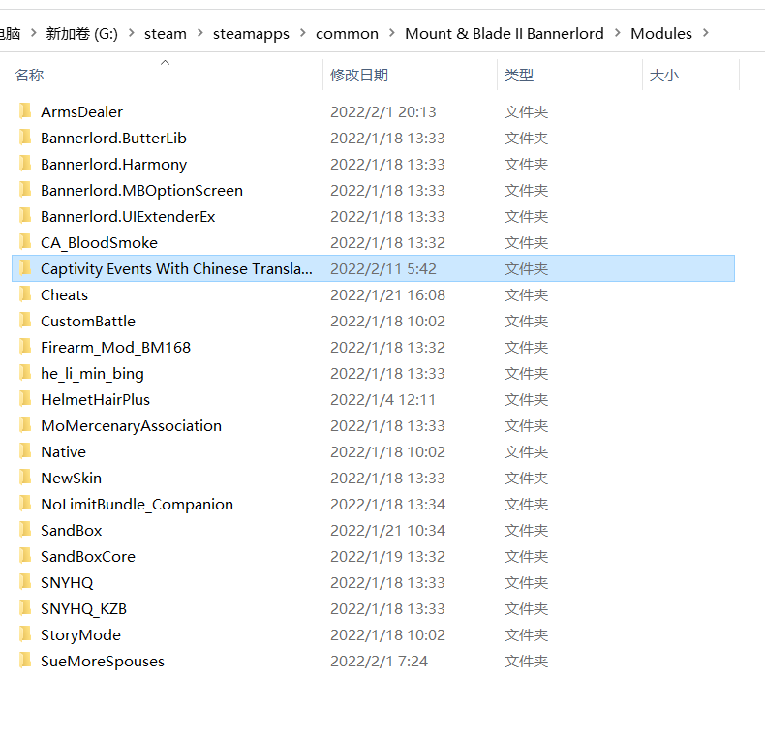Select the Cheats folder name

click(65, 294)
